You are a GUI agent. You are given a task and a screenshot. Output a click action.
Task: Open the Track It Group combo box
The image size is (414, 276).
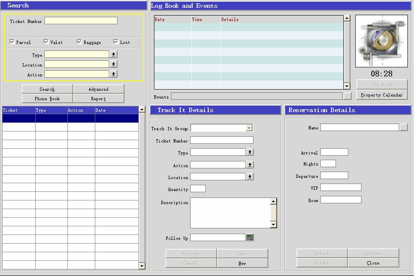[221, 128]
